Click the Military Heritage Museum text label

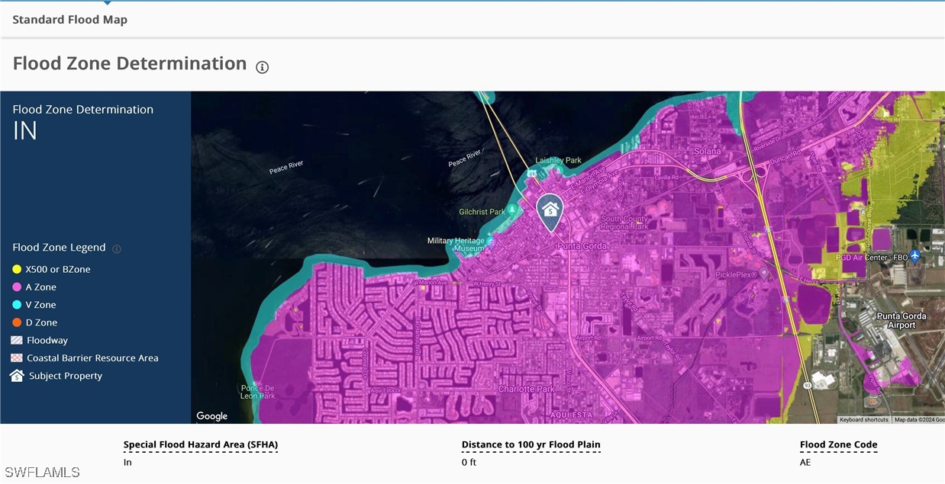coord(456,245)
